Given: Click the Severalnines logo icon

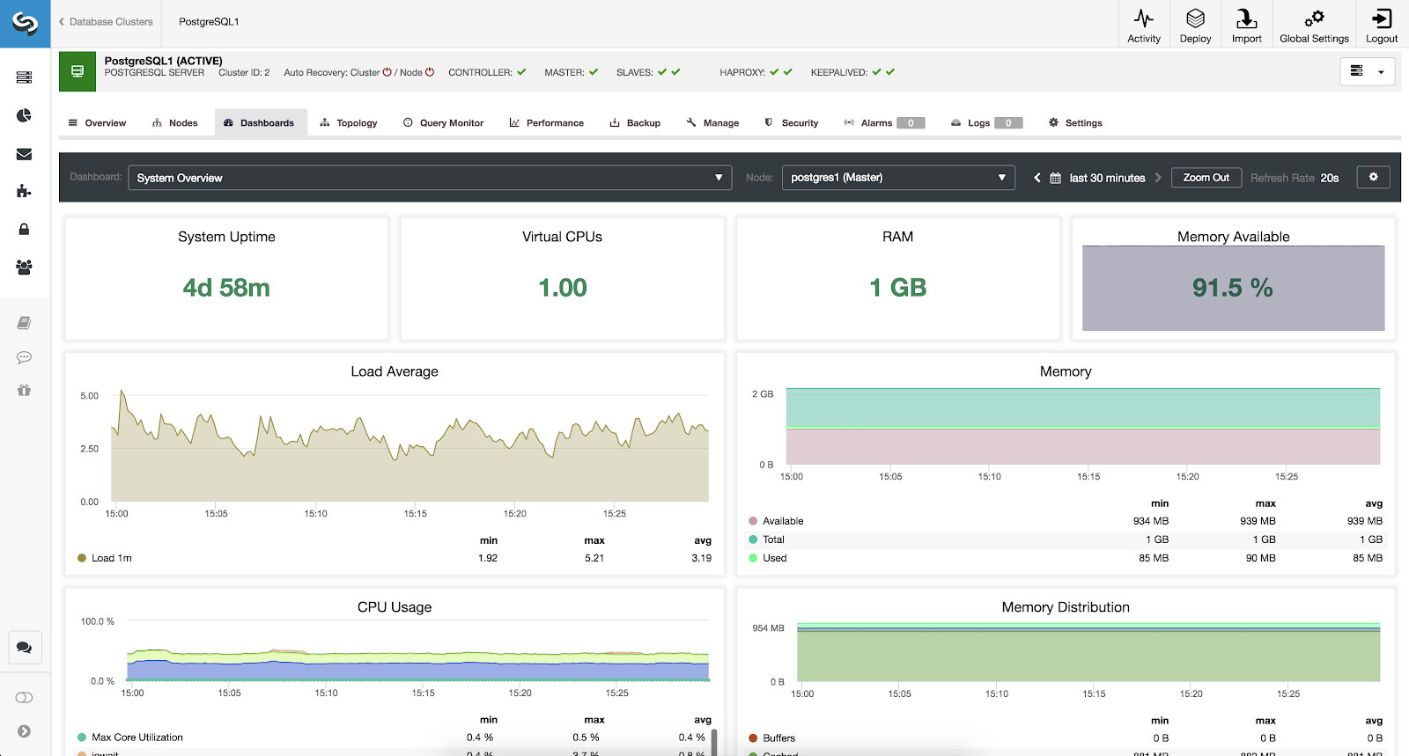Looking at the screenshot, I should click(x=25, y=24).
